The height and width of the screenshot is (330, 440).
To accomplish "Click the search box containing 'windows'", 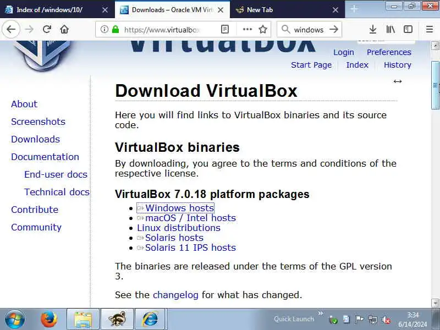I will coord(309,30).
